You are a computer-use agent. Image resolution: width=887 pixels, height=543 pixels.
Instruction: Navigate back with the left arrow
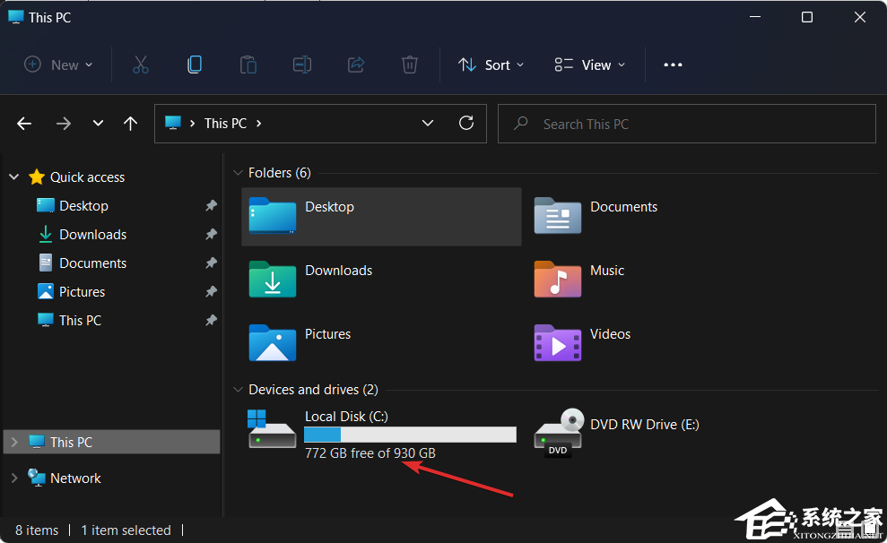pos(24,124)
